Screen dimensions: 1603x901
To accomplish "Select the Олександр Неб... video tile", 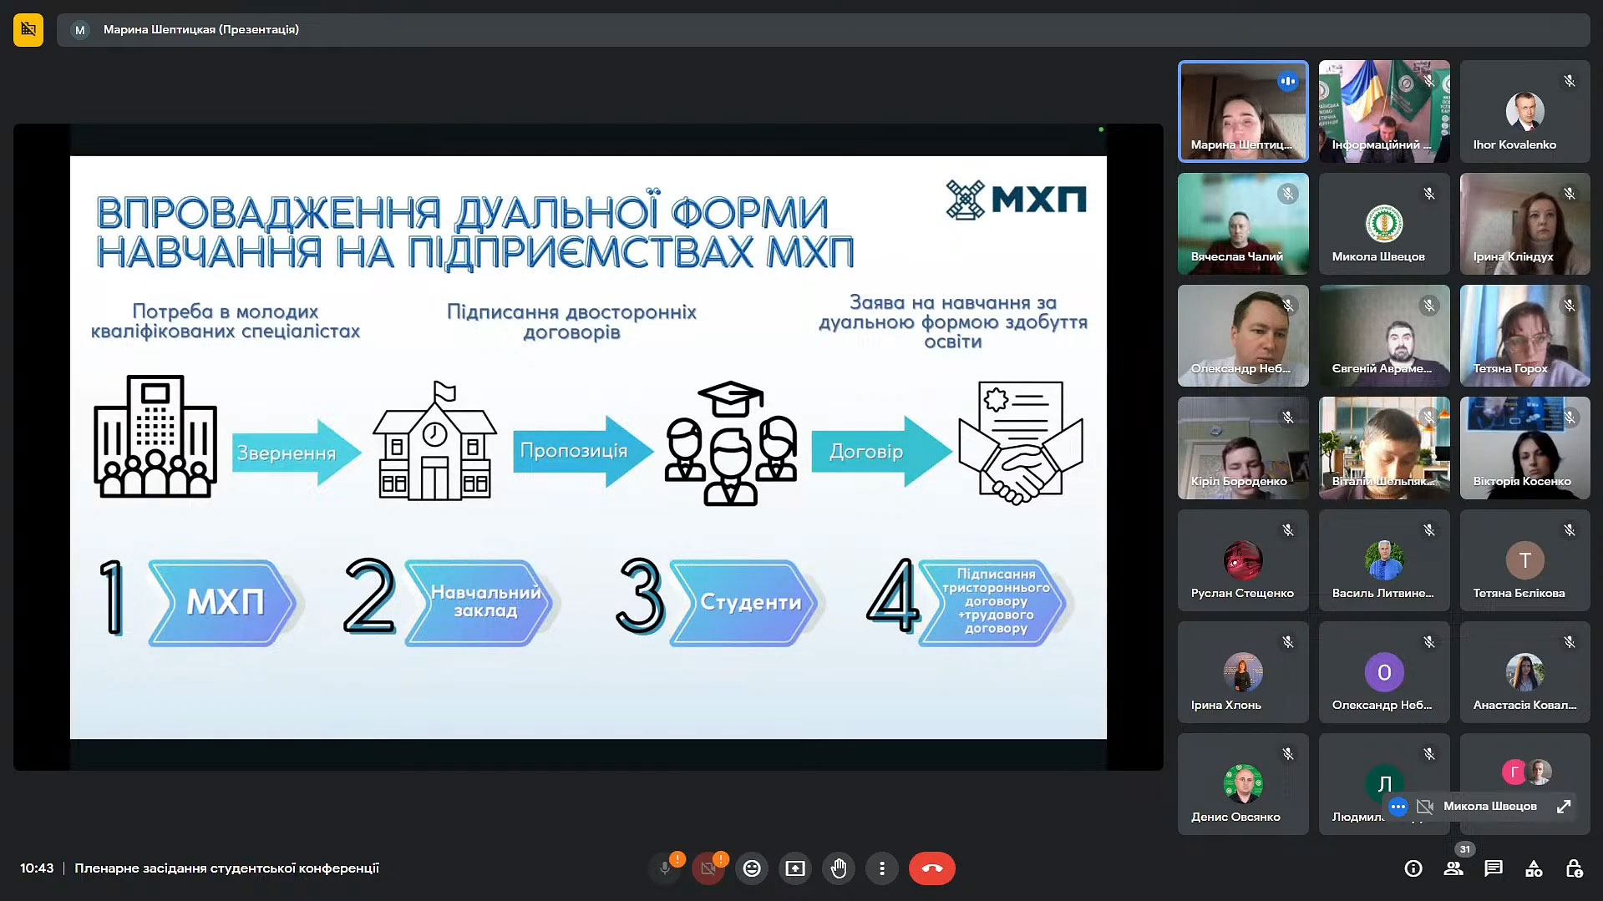I will coord(1243,336).
